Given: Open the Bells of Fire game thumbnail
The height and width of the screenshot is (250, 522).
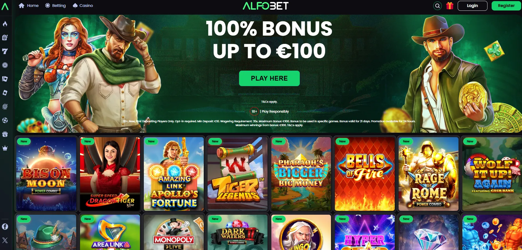Looking at the screenshot, I should (x=365, y=174).
